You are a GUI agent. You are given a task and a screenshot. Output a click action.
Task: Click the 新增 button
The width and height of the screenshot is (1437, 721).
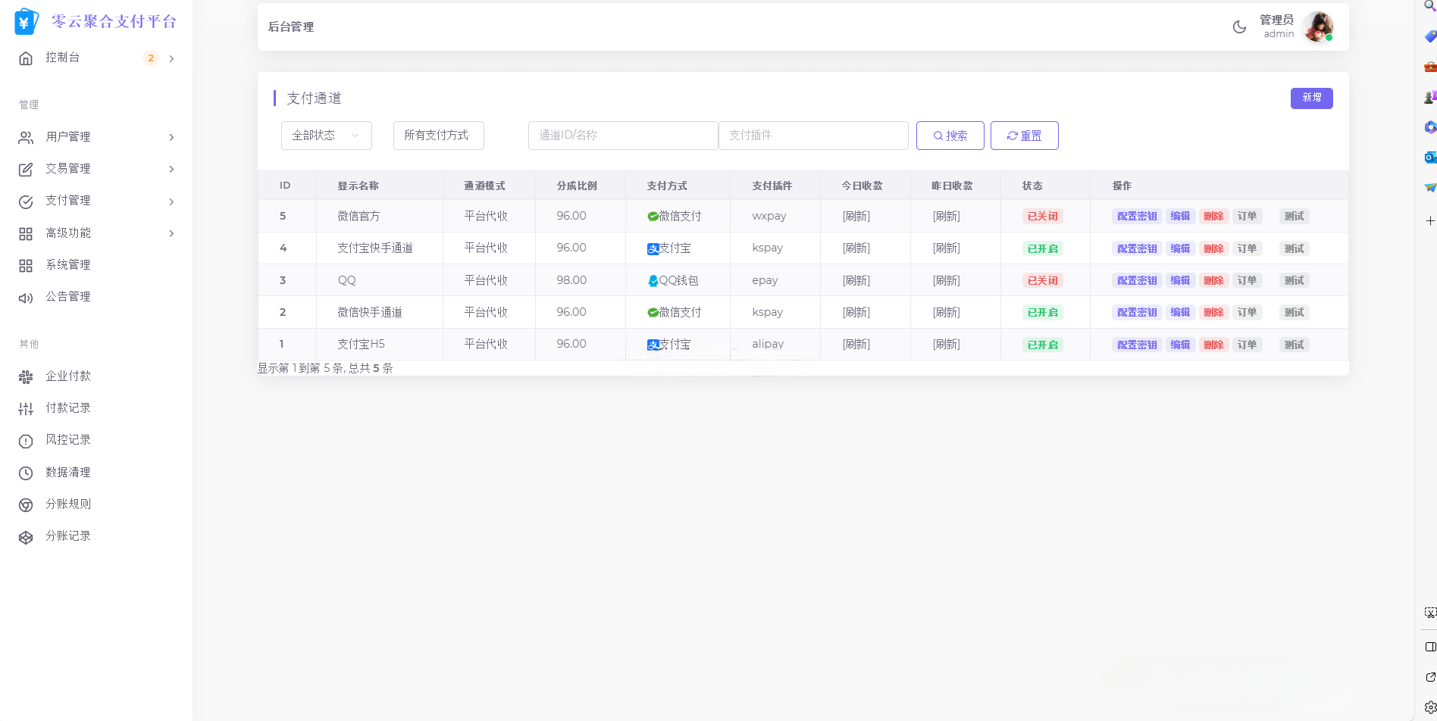[x=1311, y=98]
